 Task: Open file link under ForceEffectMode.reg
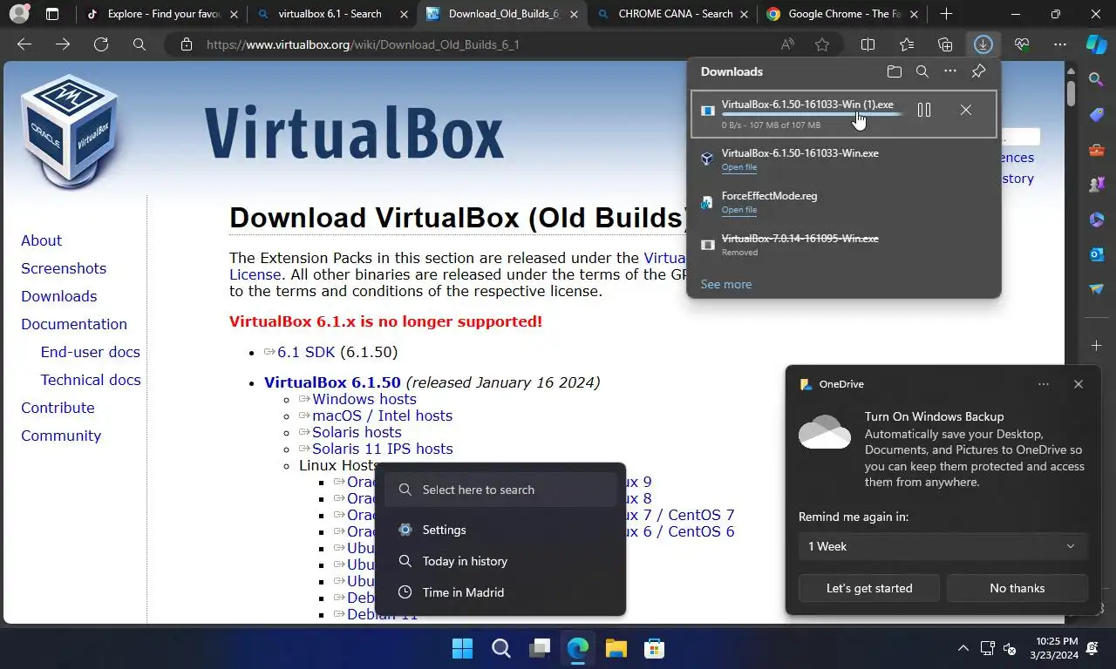pyautogui.click(x=739, y=210)
